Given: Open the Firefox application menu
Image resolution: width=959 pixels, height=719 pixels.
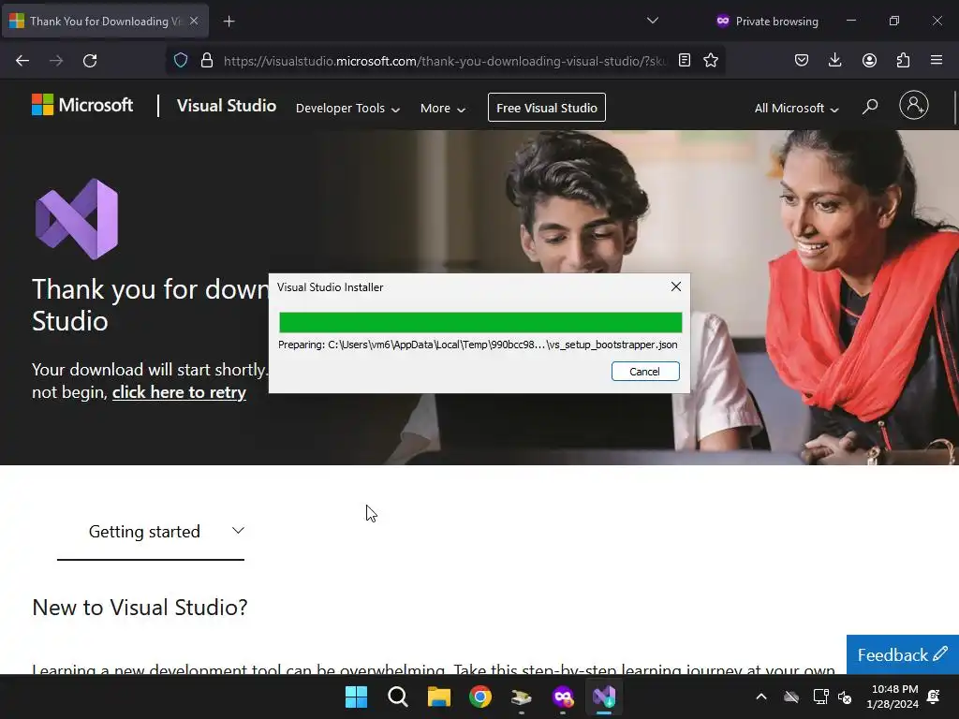Looking at the screenshot, I should [937, 60].
